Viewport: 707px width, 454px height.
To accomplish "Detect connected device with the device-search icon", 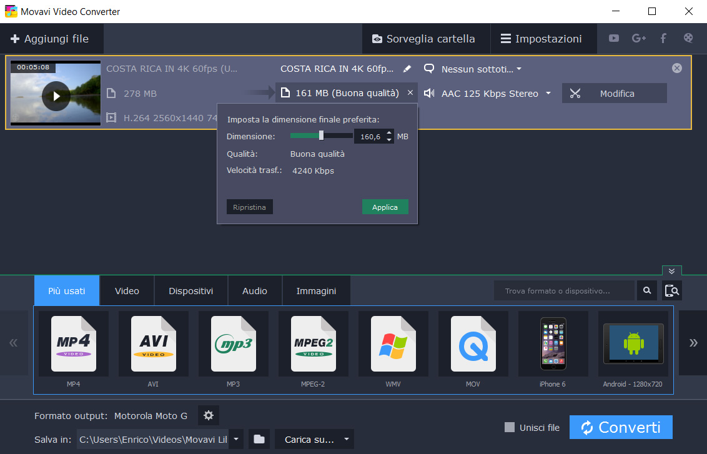I will 672,290.
